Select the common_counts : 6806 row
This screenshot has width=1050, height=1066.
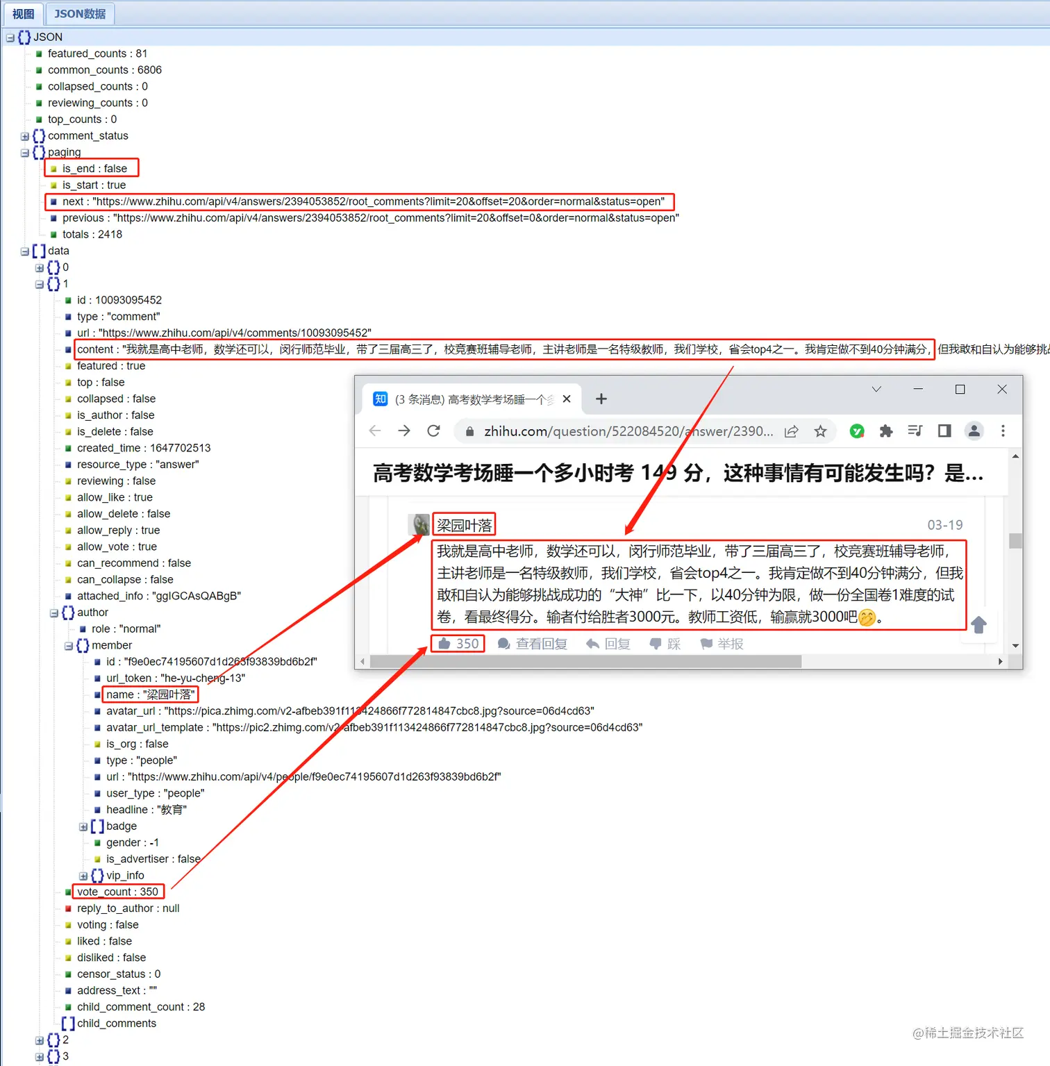(105, 70)
